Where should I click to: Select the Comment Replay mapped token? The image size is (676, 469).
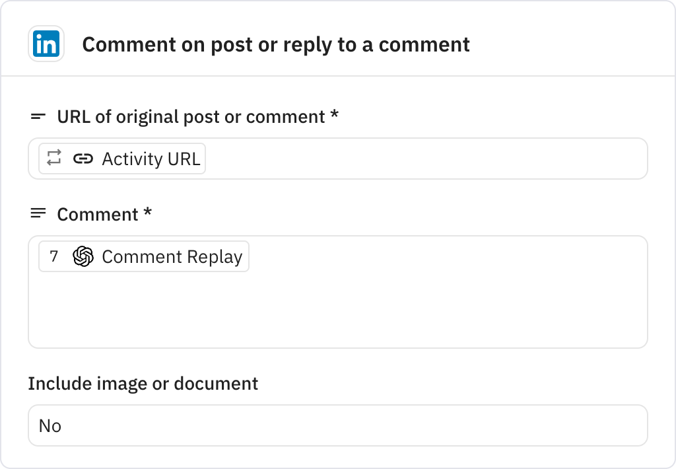coord(143,256)
